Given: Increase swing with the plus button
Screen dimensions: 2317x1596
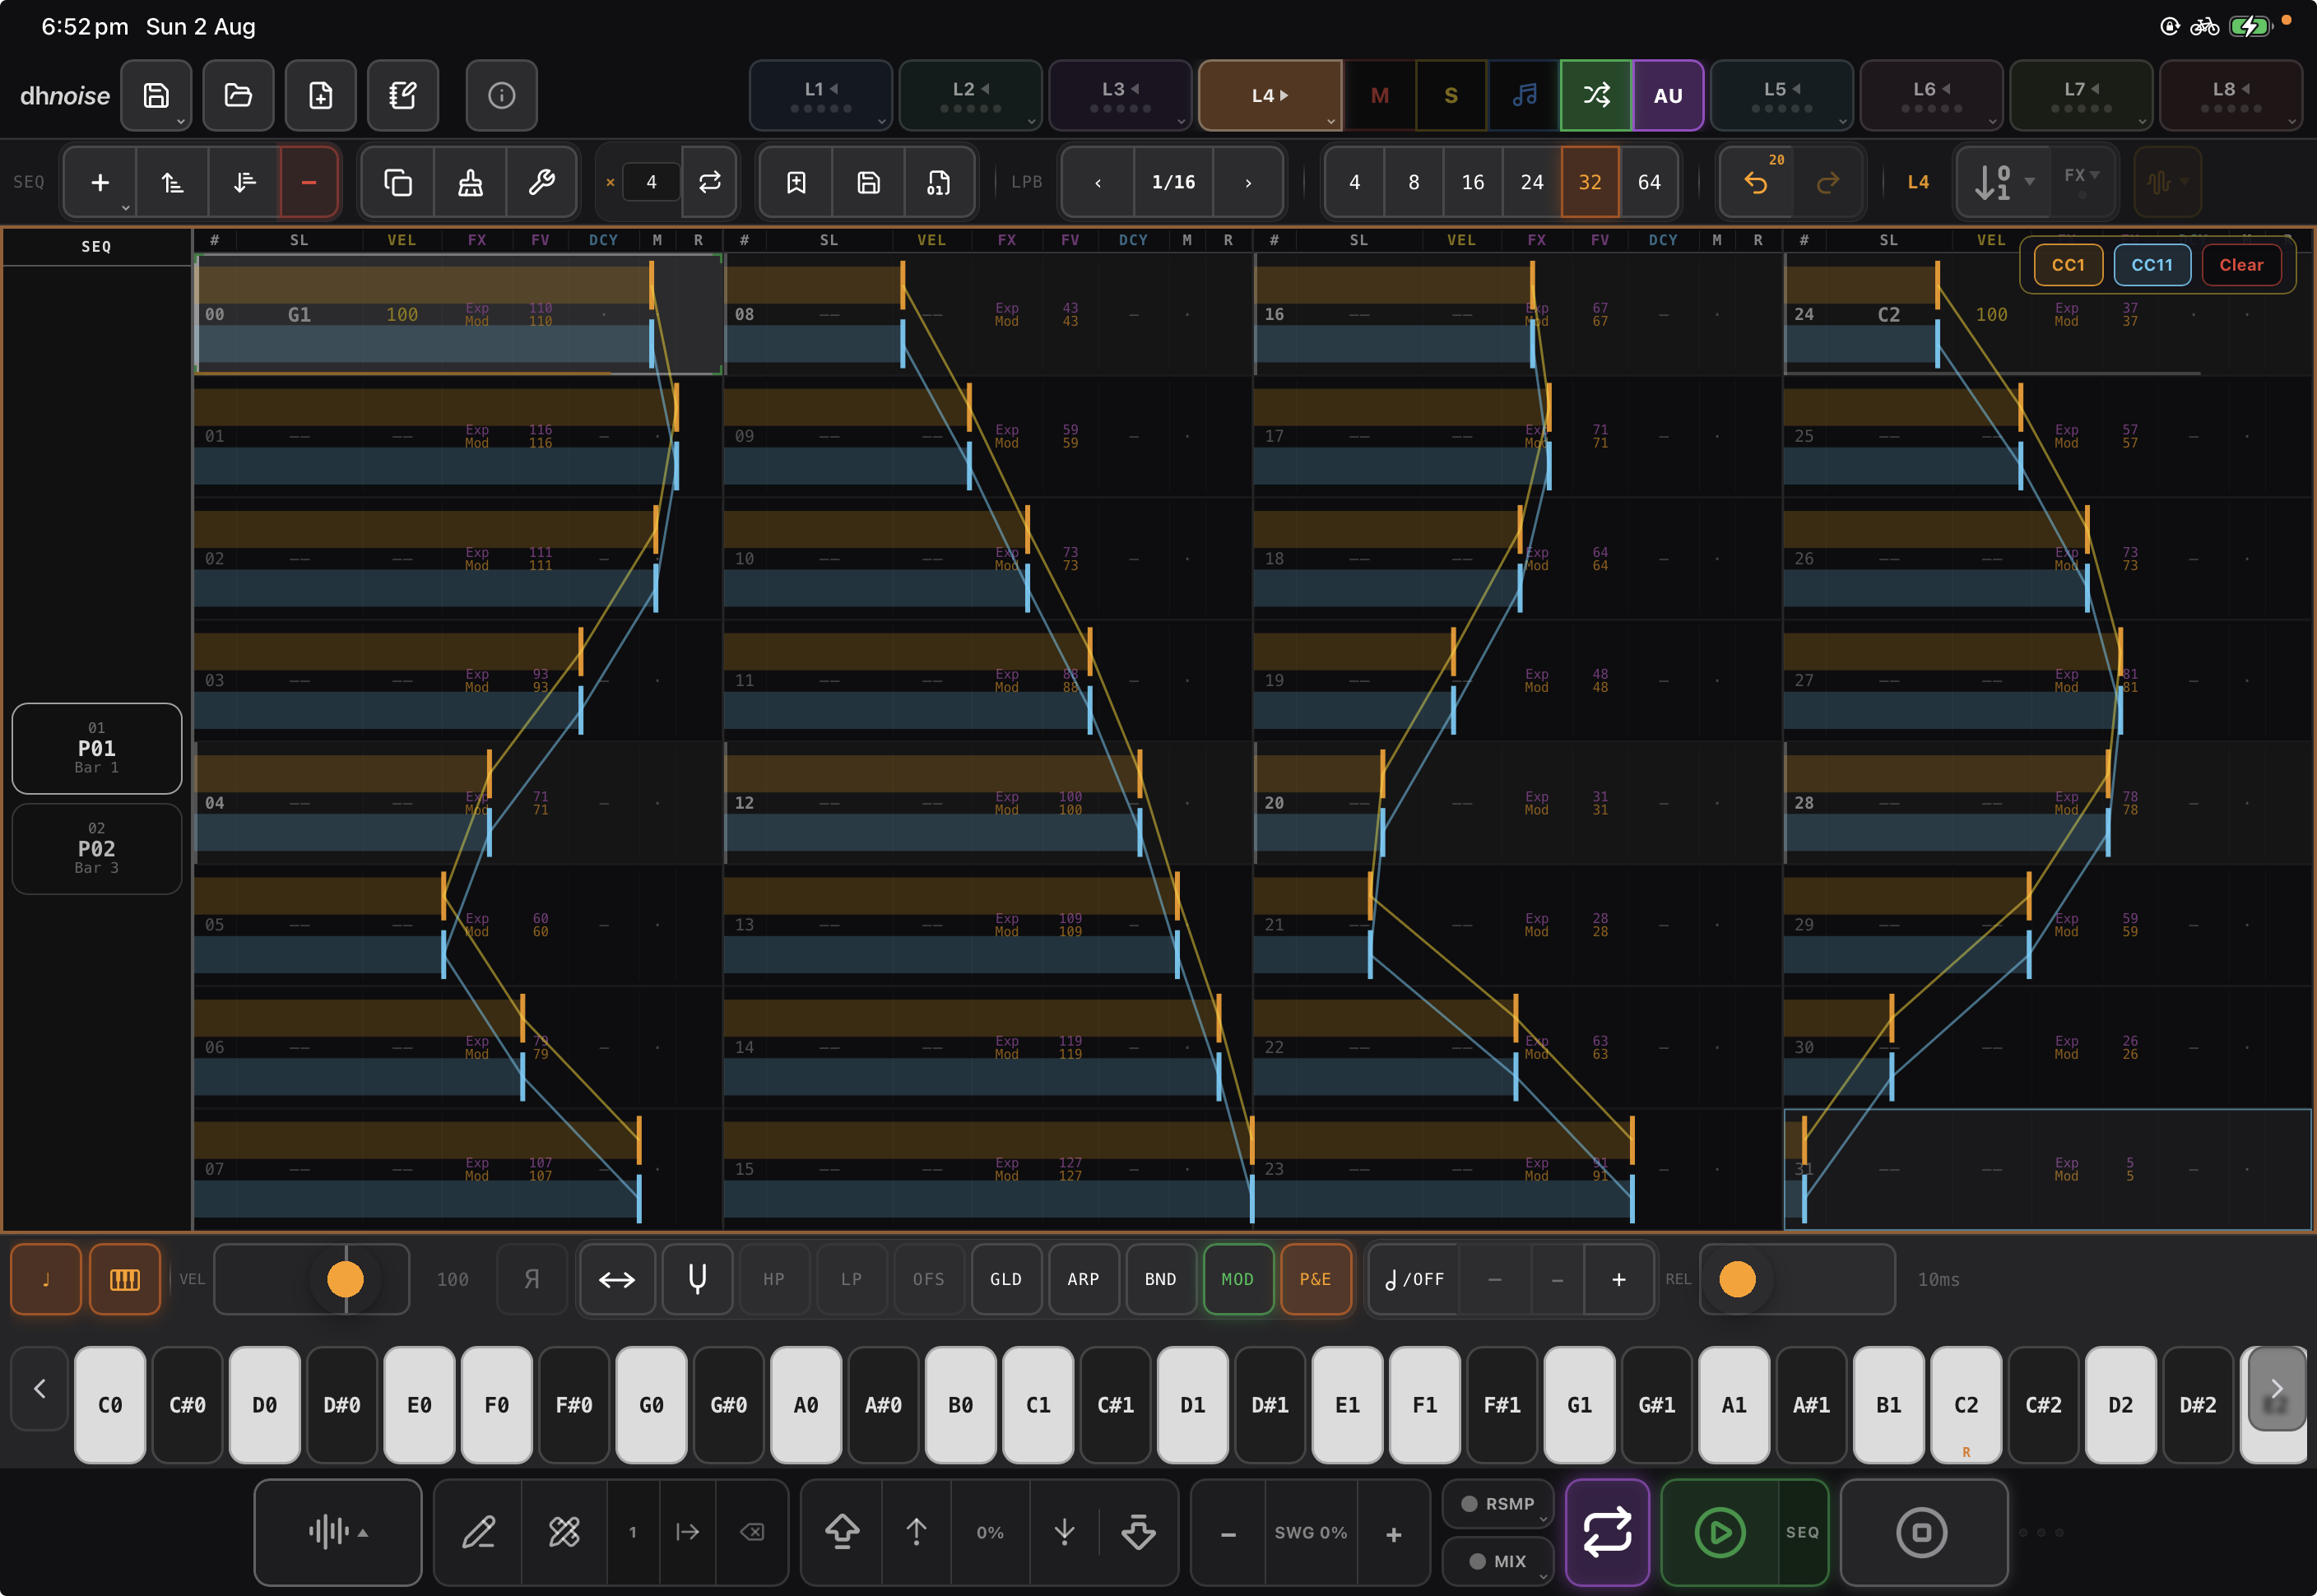Looking at the screenshot, I should click(1393, 1533).
